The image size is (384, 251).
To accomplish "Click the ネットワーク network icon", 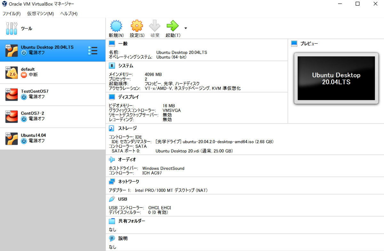I will click(112, 182).
